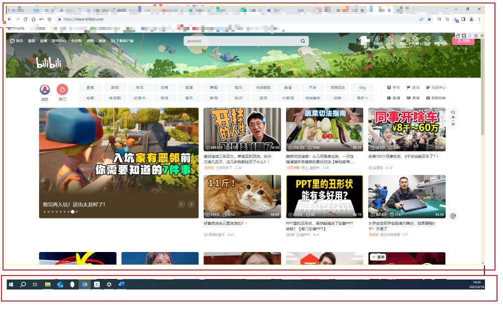
Task: Click the star outline icon left of address bar
Action: [x=50, y=19]
